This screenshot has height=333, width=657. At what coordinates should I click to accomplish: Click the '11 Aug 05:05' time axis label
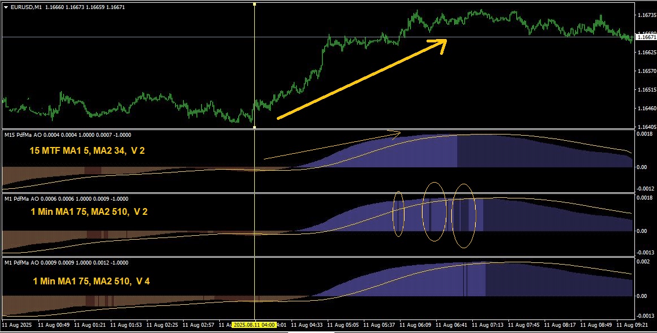click(342, 325)
